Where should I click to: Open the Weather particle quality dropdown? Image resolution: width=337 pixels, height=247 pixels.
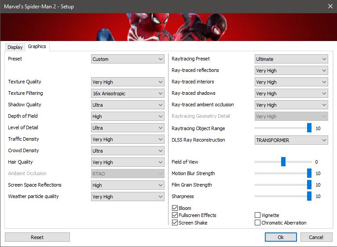tap(128, 197)
